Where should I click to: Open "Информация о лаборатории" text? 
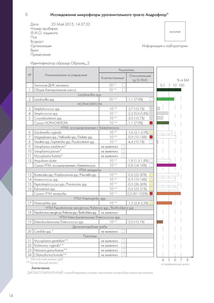tap(165, 46)
